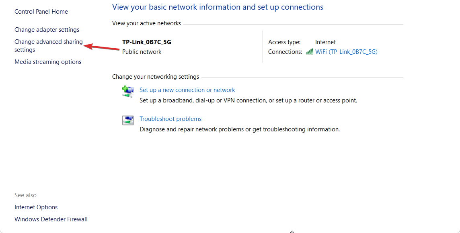Click the See also section header
The width and height of the screenshot is (460, 233).
point(25,195)
